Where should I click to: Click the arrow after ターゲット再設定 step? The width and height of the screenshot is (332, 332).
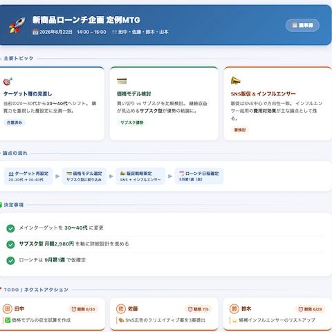pyautogui.click(x=57, y=176)
